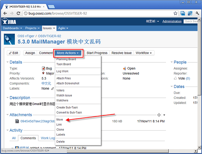
Task: Click the first blue extension icon
Action: coord(183,13)
